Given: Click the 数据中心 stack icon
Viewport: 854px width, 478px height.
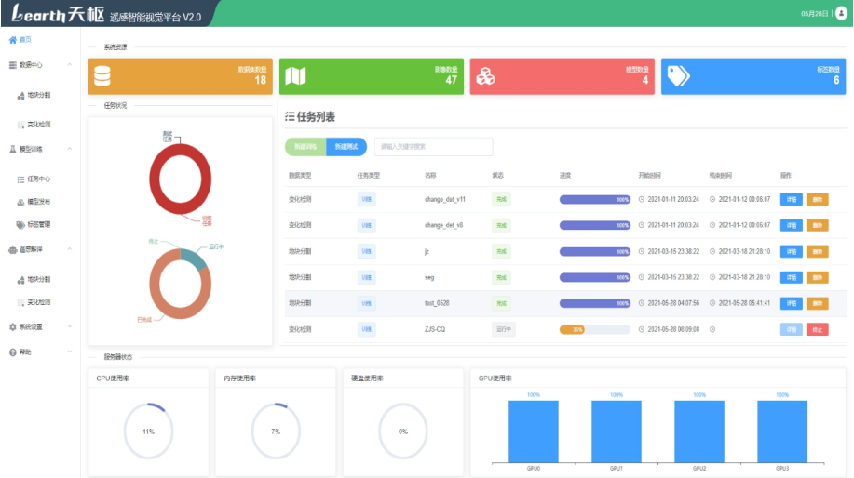Looking at the screenshot, I should 12,65.
